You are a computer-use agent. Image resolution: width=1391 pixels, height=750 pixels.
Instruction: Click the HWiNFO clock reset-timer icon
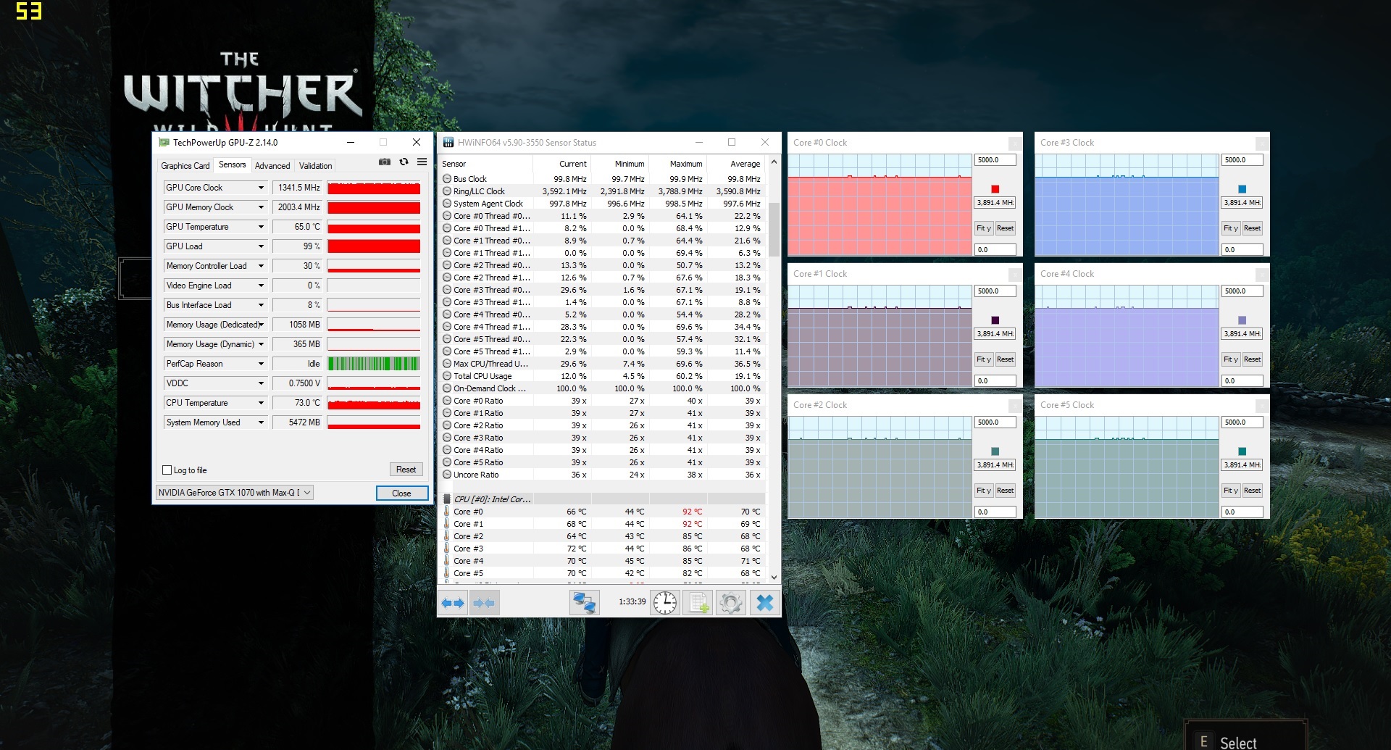664,602
